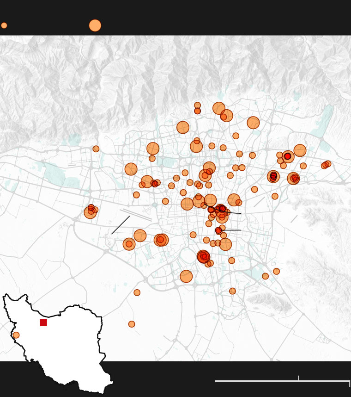The width and height of the screenshot is (351, 397).
Task: Select the far southeast circle near the hills
Action: tap(276, 271)
